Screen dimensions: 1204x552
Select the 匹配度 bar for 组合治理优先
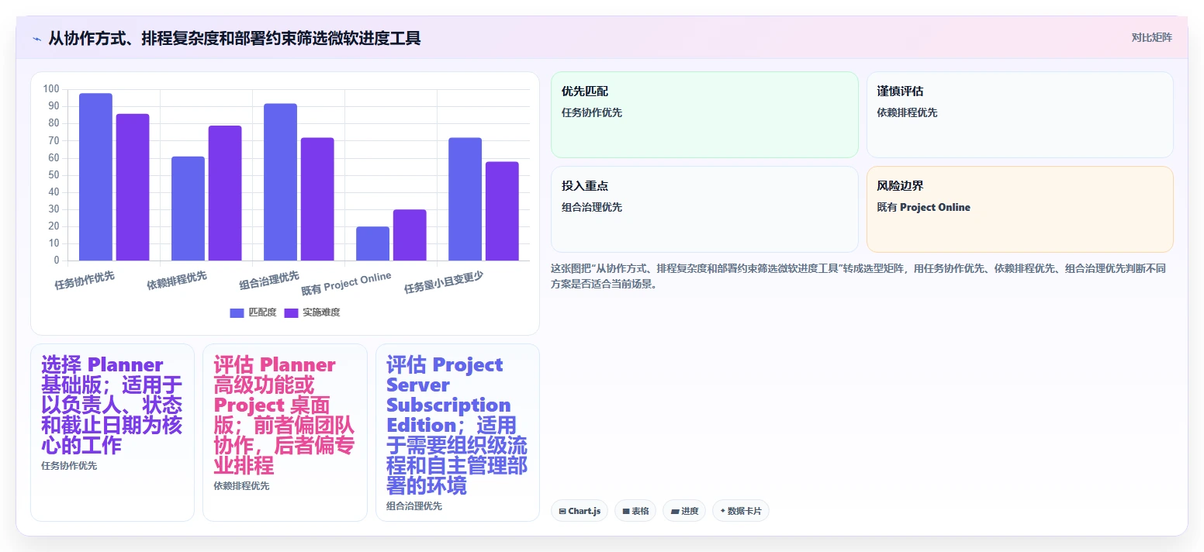pos(280,182)
